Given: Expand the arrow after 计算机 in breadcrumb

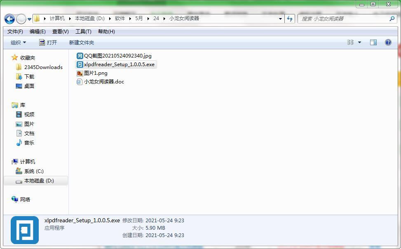Looking at the screenshot, I should click(70, 18).
